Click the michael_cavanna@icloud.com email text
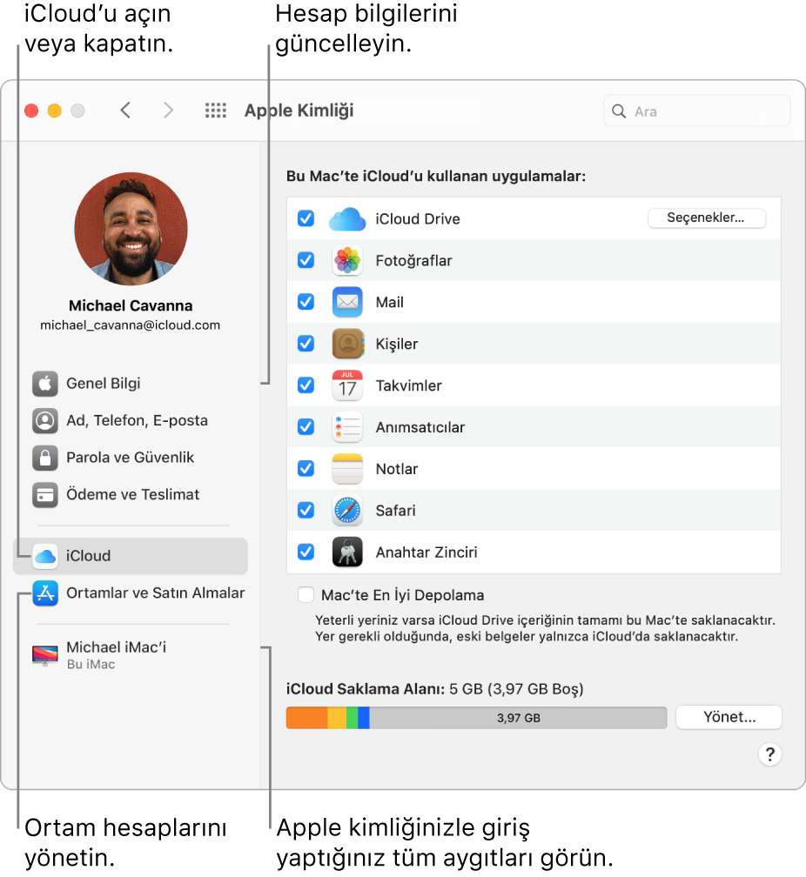Viewport: 806px width, 877px height. 130,325
